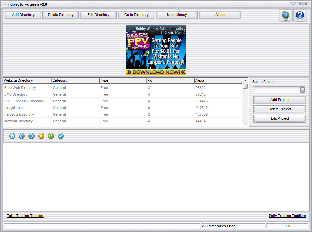312x232 pixels.
Task: Click the directory list scroll down arrow
Action: coord(245,123)
